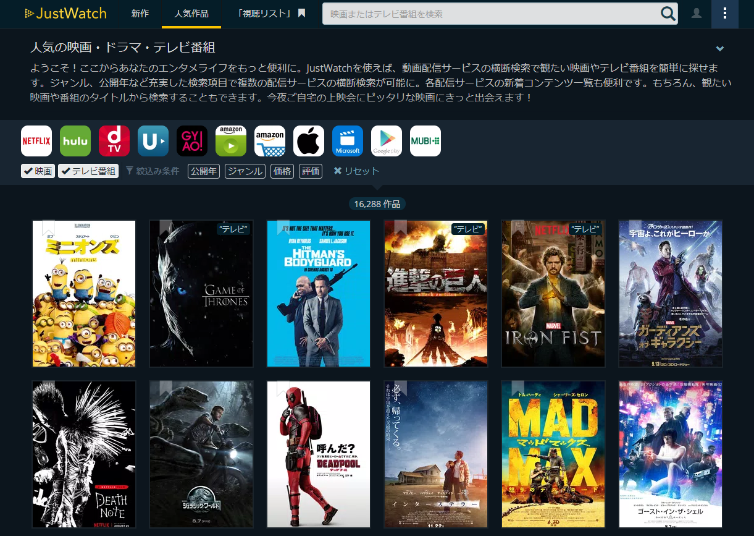Open the 価格 filter dropdown
754x536 pixels.
(x=282, y=171)
